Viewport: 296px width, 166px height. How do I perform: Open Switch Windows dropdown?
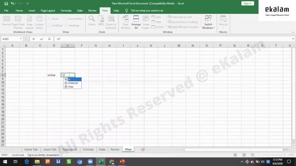pos(208,23)
